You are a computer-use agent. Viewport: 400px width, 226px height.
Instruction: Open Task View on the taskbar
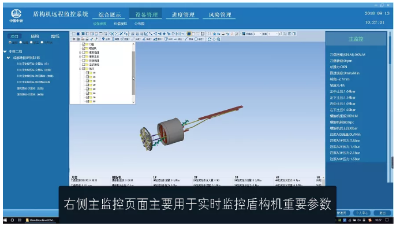click(x=20, y=220)
